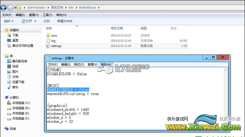Click the warneddifficultyrog = true line
This screenshot has width=245, height=137.
pyautogui.click(x=73, y=94)
